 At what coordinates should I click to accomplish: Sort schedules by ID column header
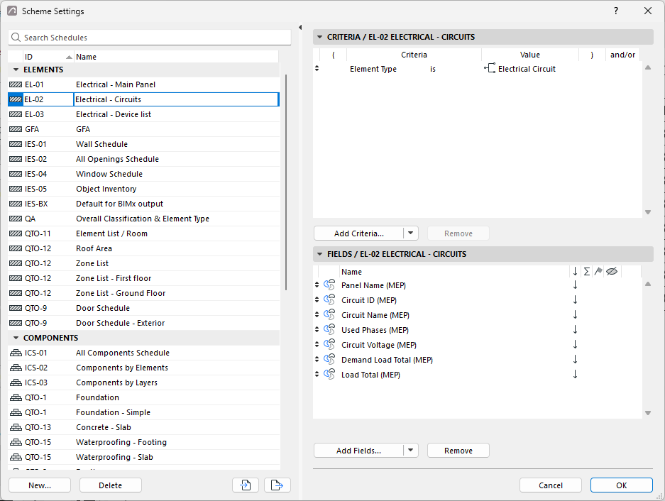click(x=48, y=57)
